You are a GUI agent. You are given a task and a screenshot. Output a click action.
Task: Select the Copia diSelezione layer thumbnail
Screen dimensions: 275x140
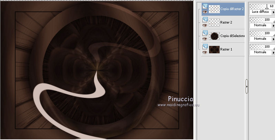[x=214, y=36]
